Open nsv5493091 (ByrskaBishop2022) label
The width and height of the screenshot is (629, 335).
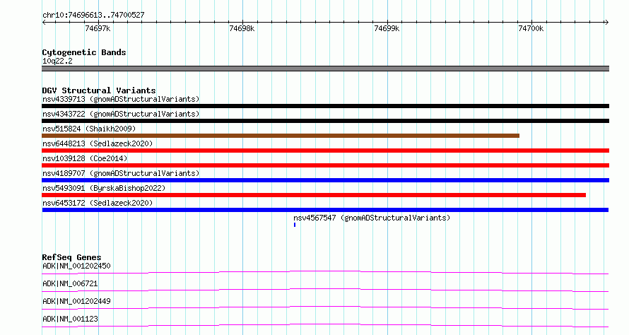104,188
